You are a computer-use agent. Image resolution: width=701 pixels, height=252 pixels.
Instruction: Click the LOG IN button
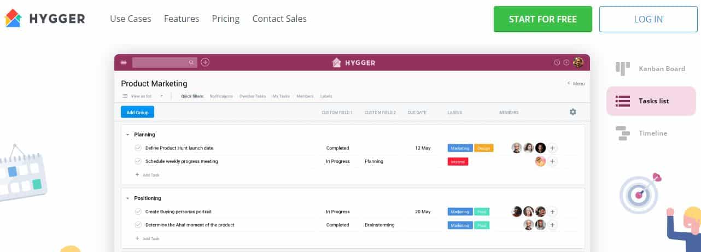pos(649,19)
